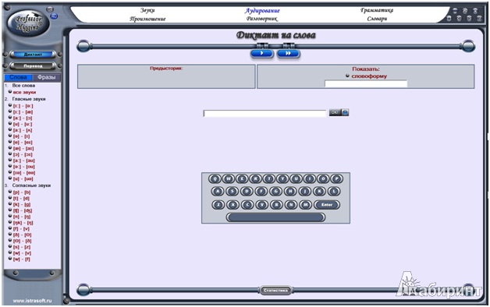Click the word dictation answer input field

[265, 113]
